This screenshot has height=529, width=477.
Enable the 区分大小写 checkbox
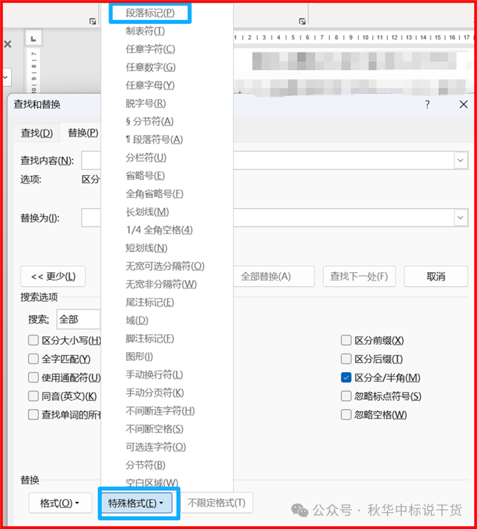[x=33, y=341]
